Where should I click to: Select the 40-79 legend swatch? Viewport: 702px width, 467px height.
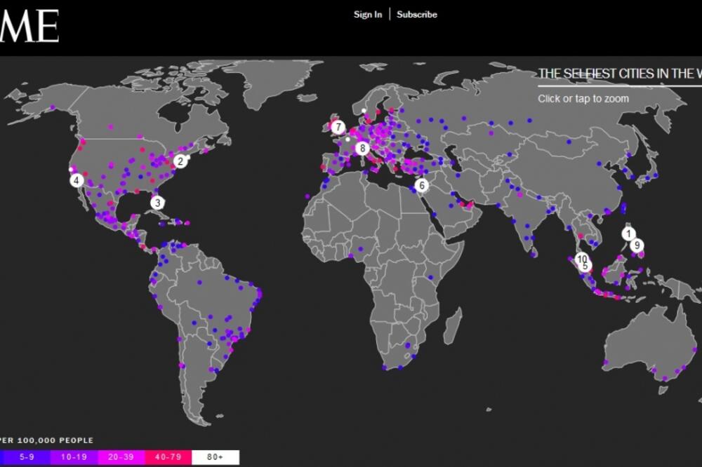(x=168, y=457)
